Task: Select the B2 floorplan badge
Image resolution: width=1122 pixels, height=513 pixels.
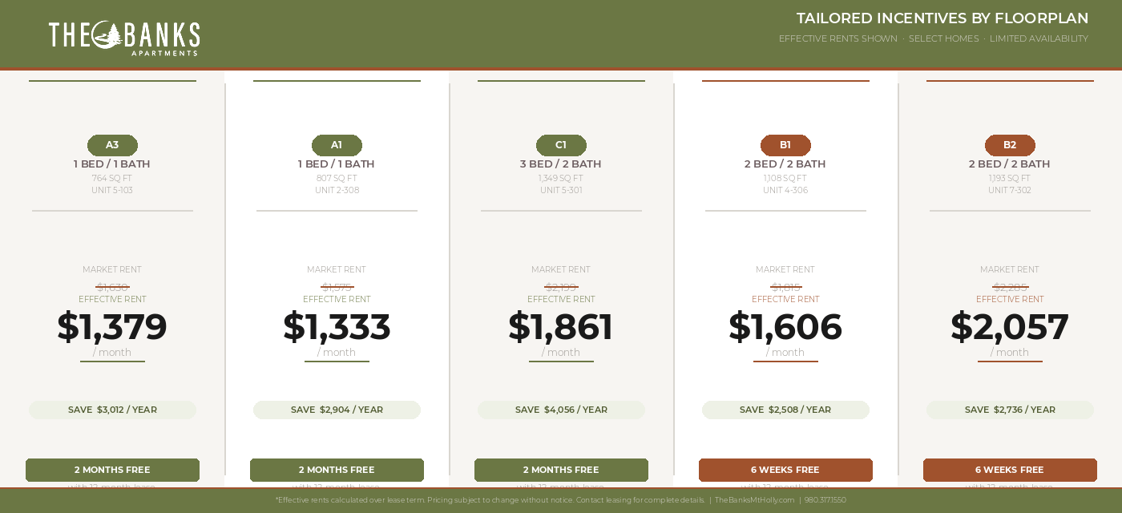Action: [x=1010, y=145]
